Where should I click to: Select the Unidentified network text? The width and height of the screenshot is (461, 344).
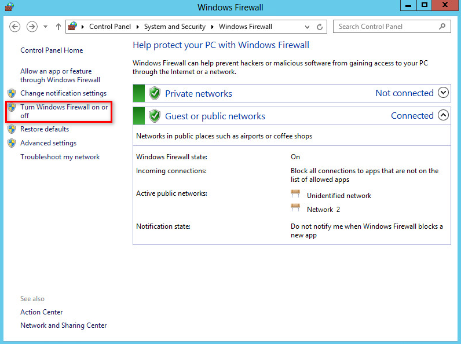tap(339, 196)
